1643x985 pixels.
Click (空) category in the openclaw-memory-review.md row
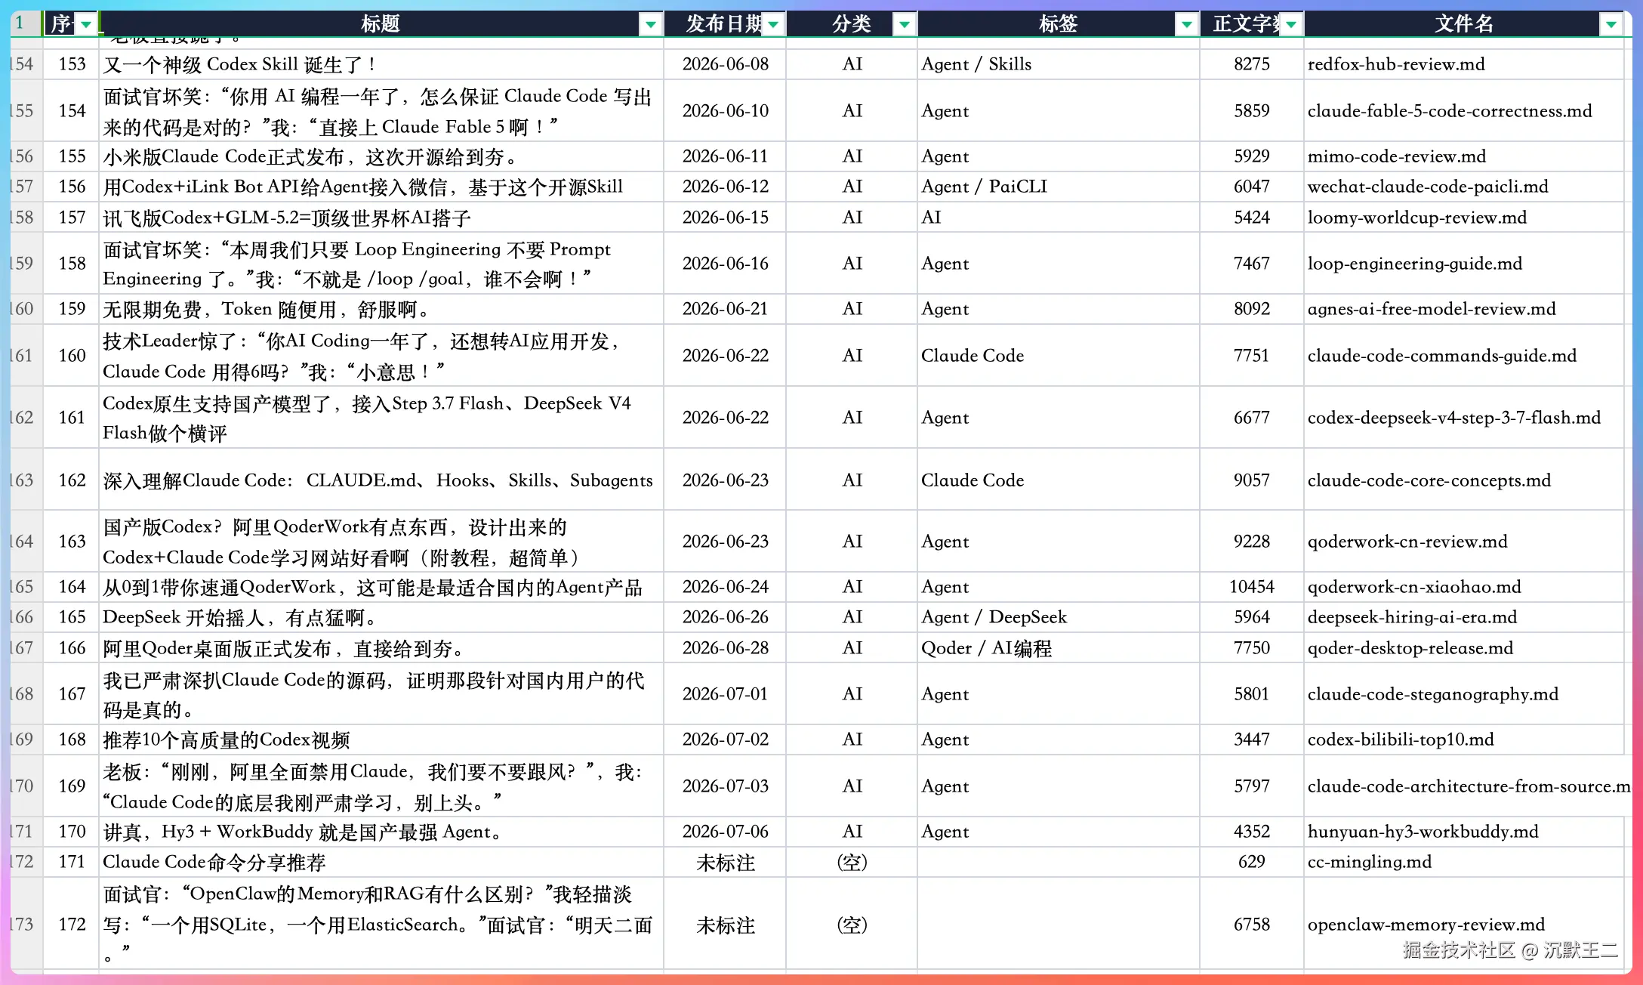pos(852,925)
